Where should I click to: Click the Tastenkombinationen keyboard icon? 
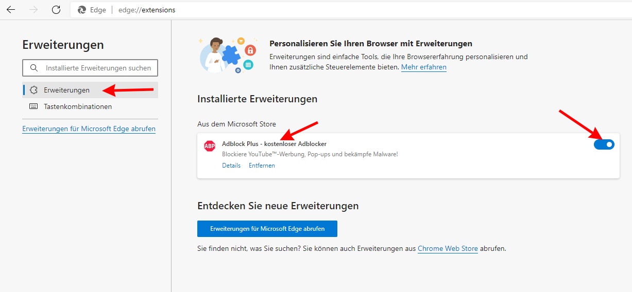point(34,106)
